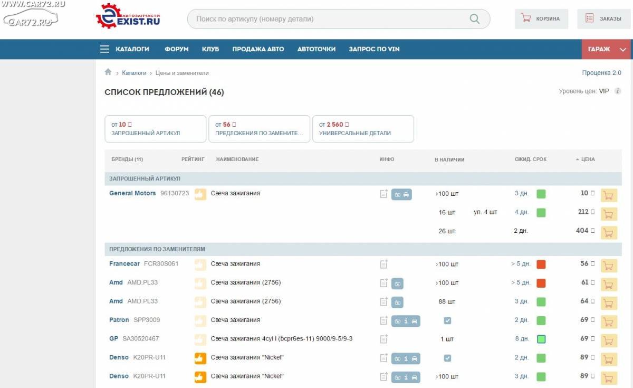Open the Каталоги menu item
633x388 pixels.
click(x=132, y=49)
